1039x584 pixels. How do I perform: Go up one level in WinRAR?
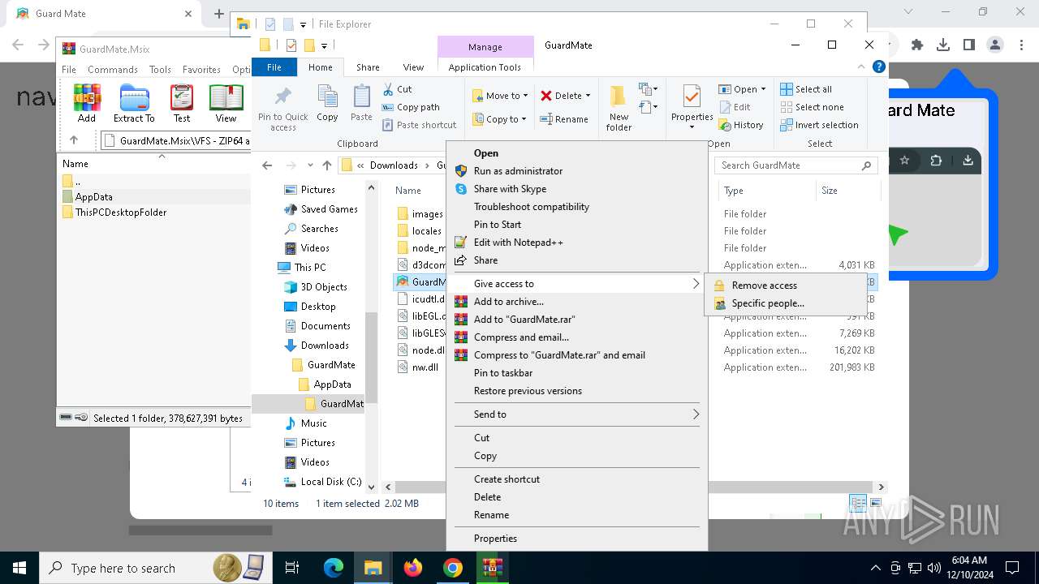point(74,140)
